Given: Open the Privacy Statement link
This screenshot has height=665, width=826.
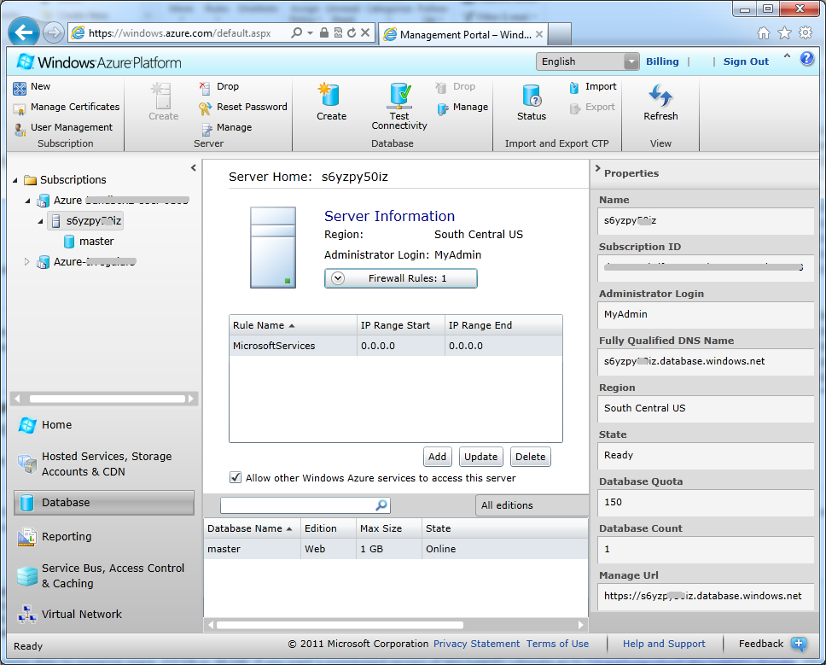Looking at the screenshot, I should [x=476, y=644].
